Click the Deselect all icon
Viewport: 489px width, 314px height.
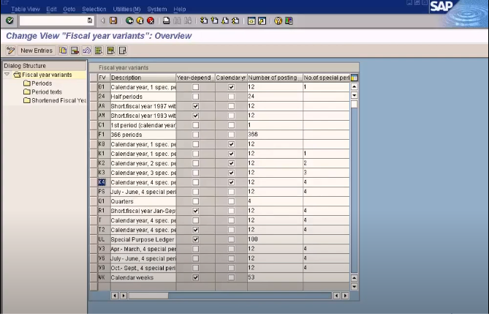(122, 51)
